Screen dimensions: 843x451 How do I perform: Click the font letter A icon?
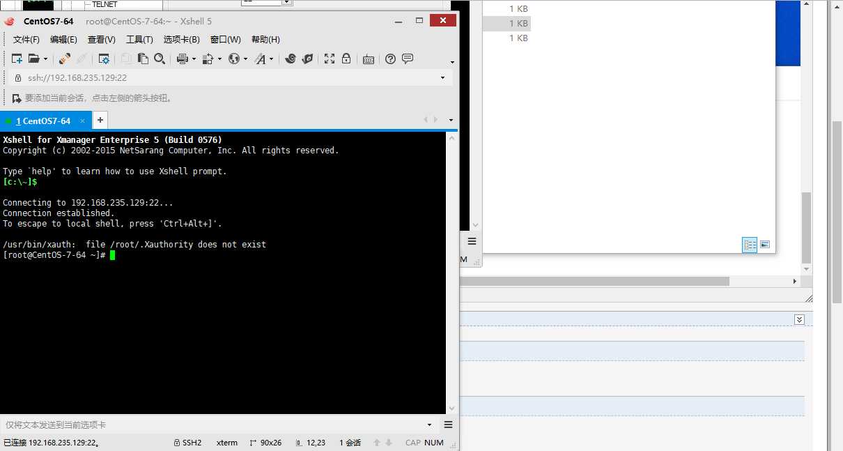point(261,59)
